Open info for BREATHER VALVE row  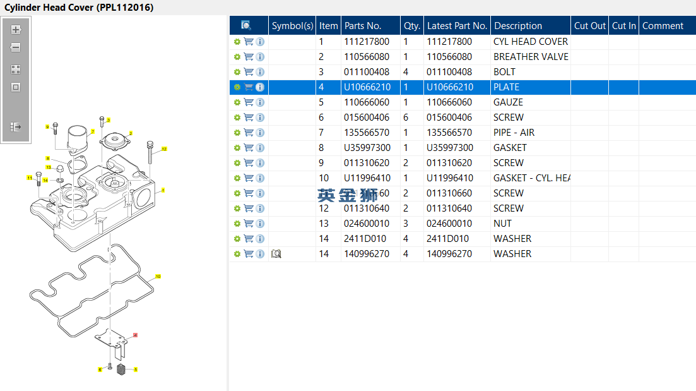click(260, 57)
